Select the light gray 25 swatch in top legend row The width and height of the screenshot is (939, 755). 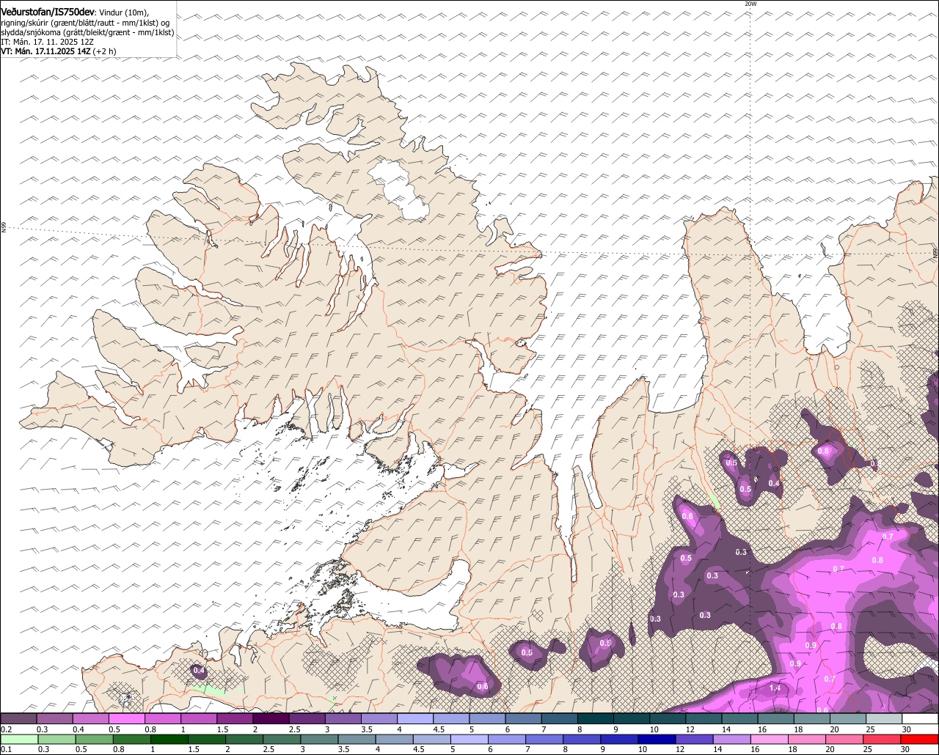(885, 718)
